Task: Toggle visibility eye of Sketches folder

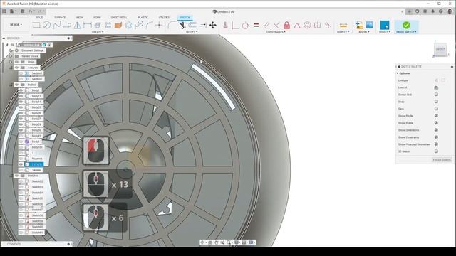Action: coord(16,176)
